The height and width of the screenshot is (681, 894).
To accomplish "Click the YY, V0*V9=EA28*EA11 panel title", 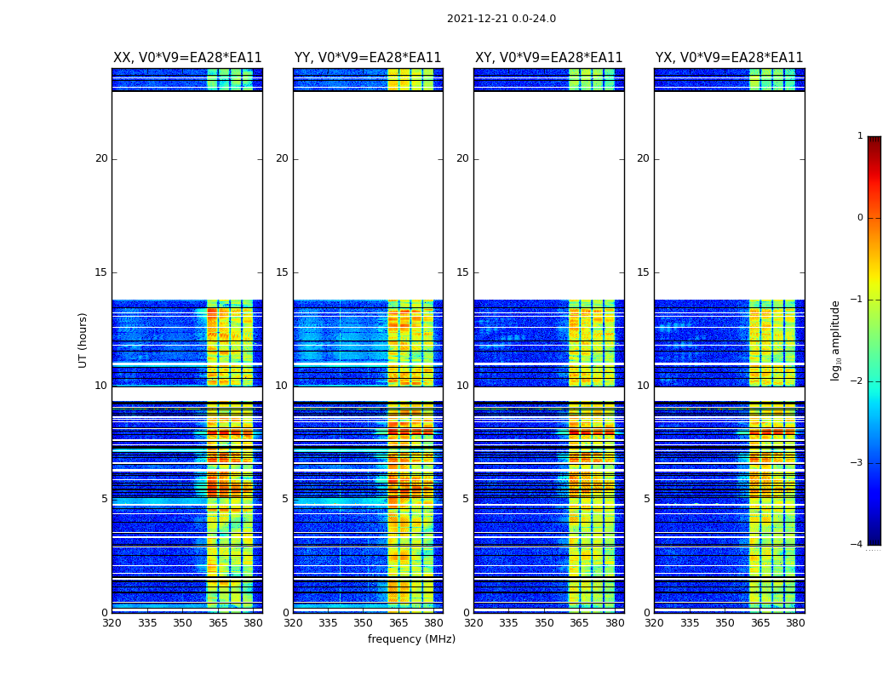I will tap(368, 58).
